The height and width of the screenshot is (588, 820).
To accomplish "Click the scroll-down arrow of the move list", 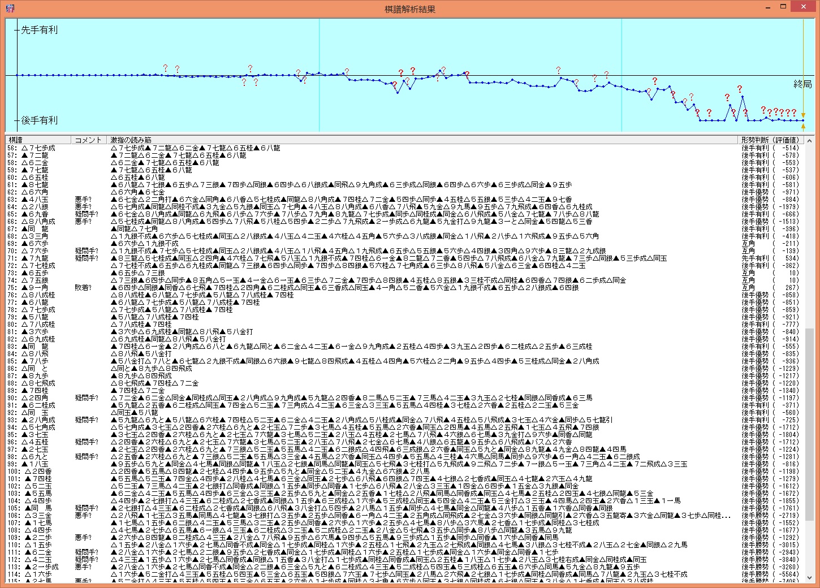I will tap(809, 577).
